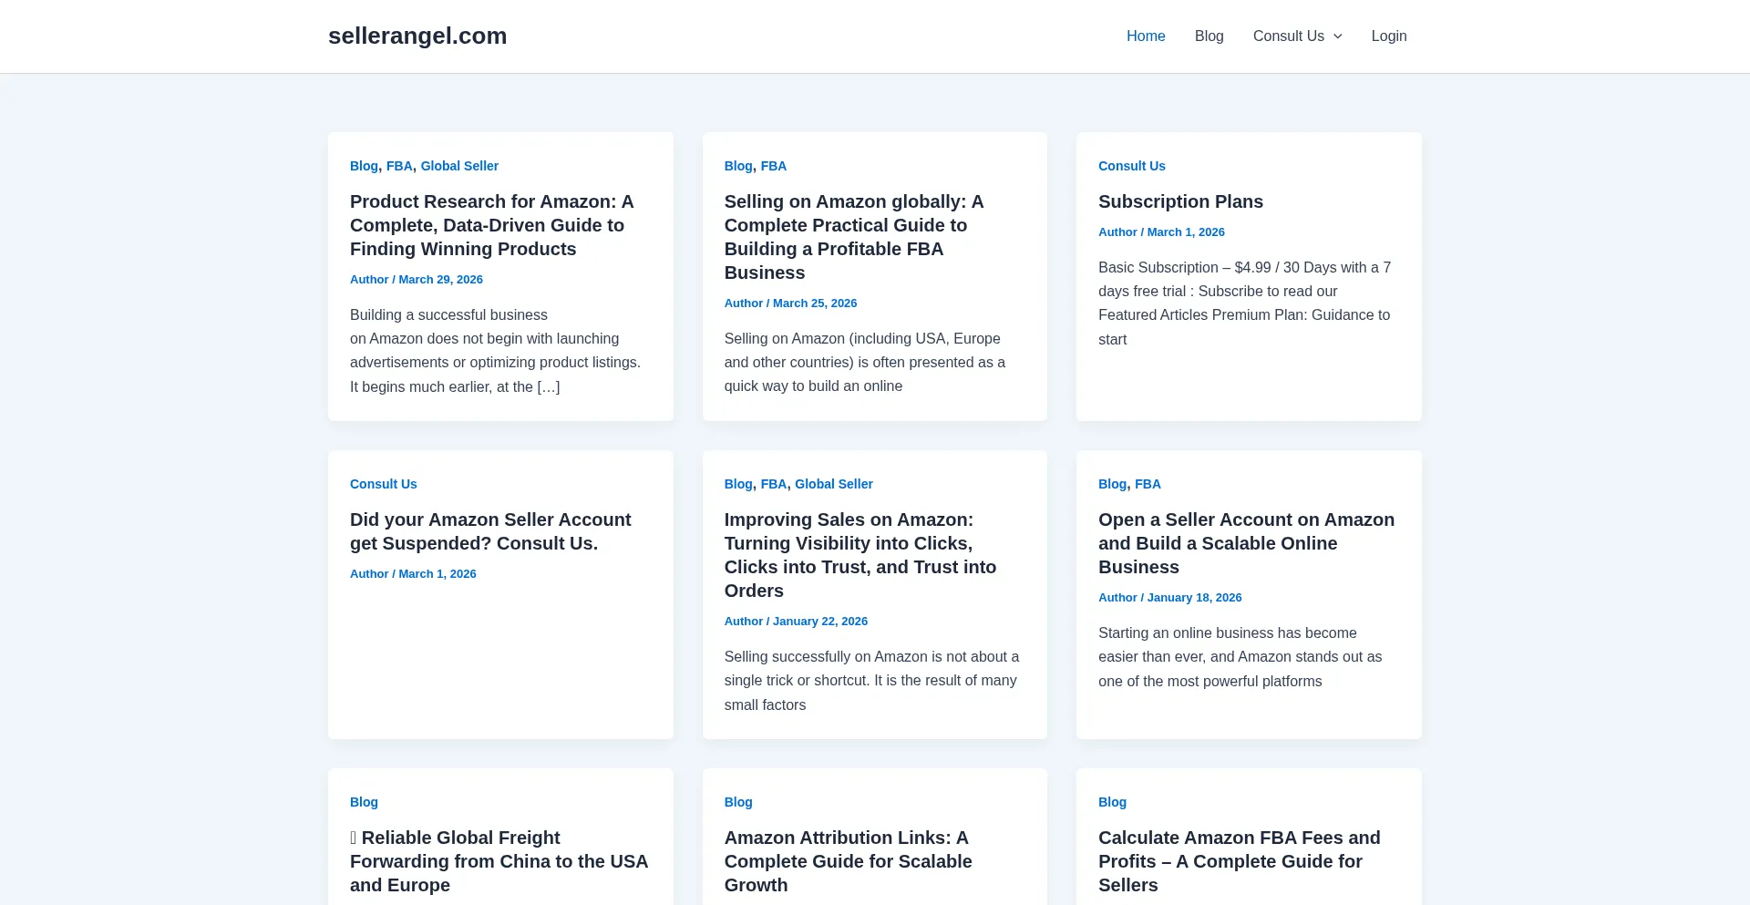Open the Reliable Global Freight Forwarding article
Viewport: 1750px width, 905px height.
[x=499, y=861]
